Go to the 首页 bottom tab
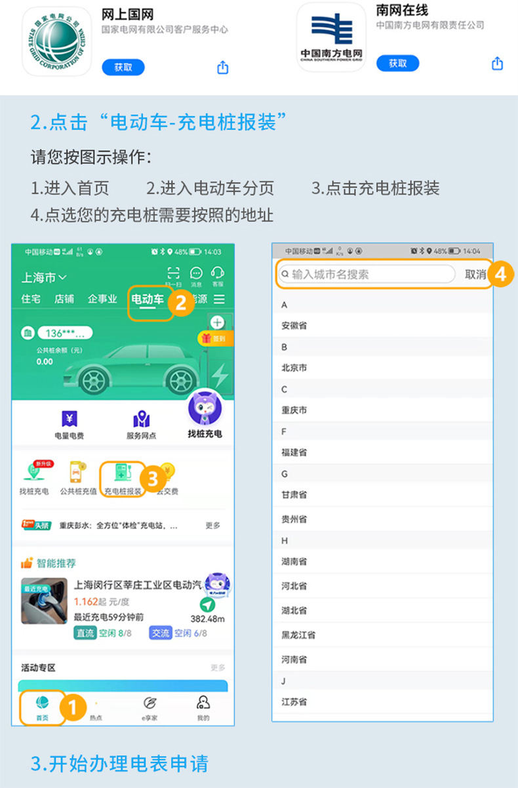 click(x=42, y=708)
